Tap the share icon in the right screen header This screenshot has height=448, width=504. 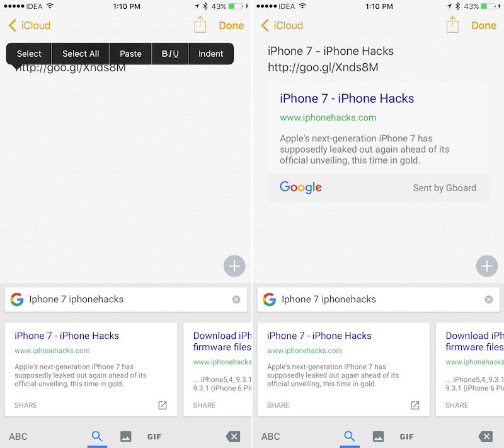pos(452,25)
